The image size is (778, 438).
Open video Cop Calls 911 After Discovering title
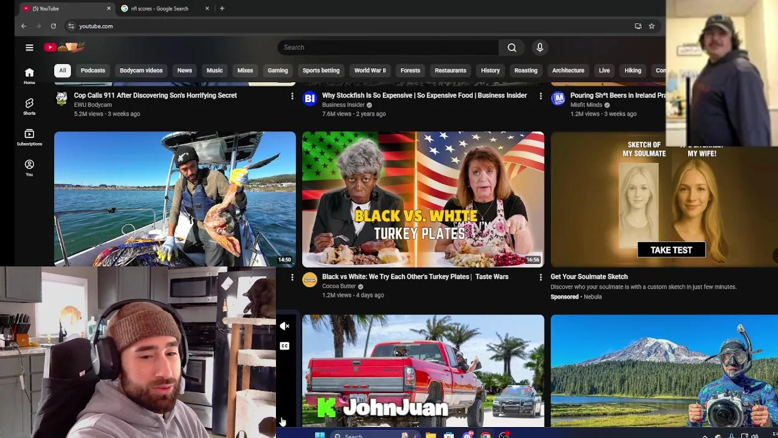tap(156, 96)
